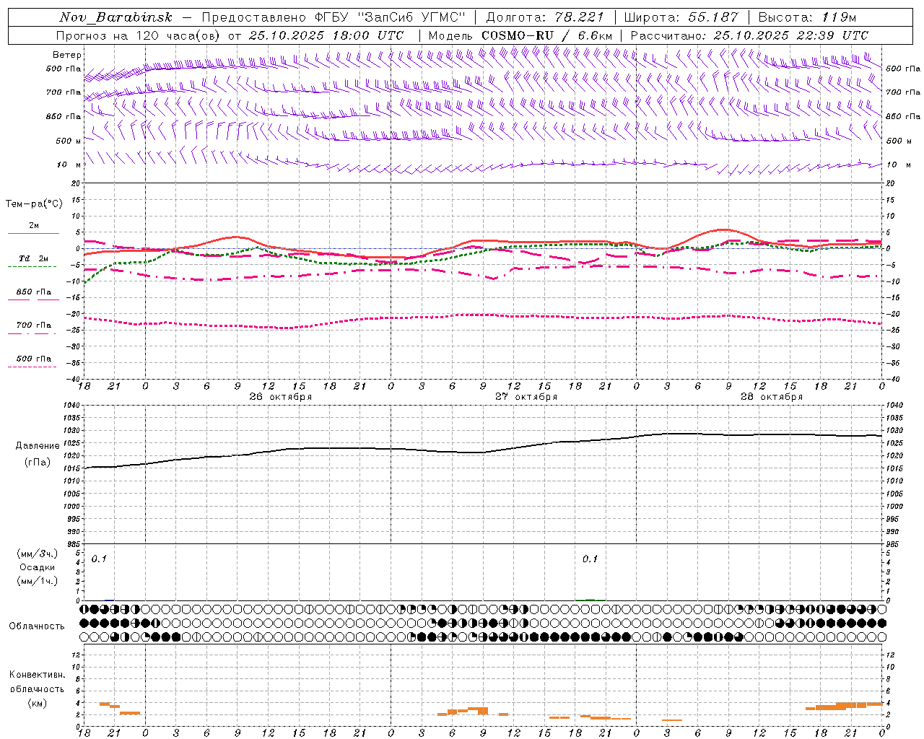
Task: Select the model label COSMO-RU / 6.6км
Action: coord(546,35)
